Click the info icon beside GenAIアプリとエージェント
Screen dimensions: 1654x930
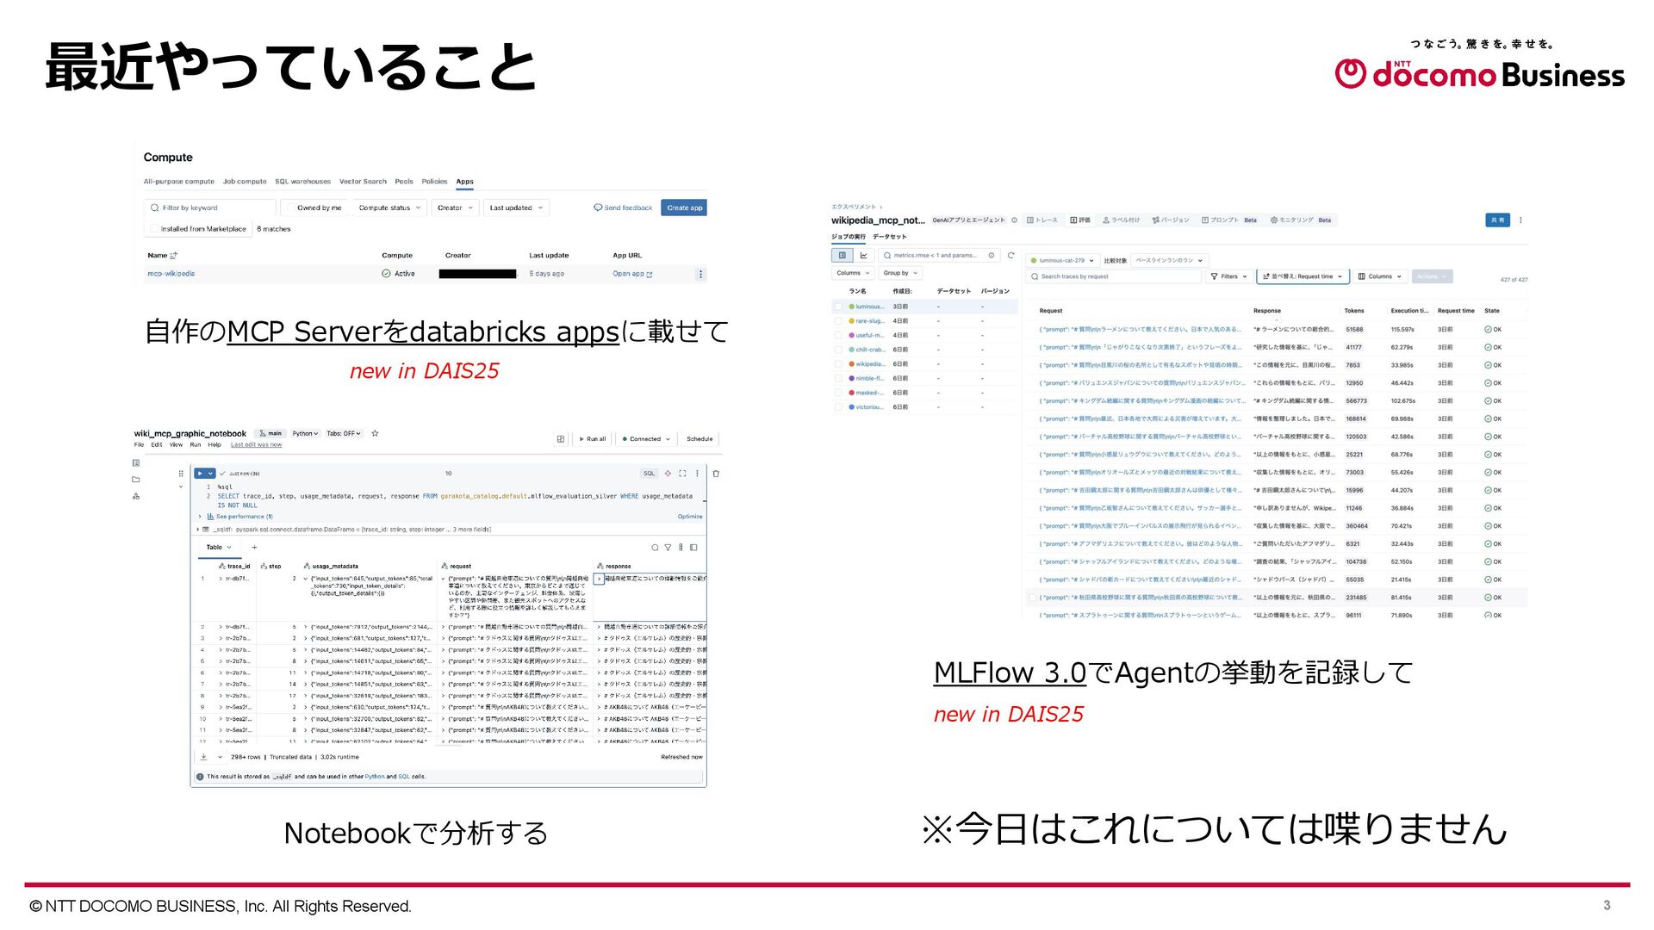[x=1015, y=220]
